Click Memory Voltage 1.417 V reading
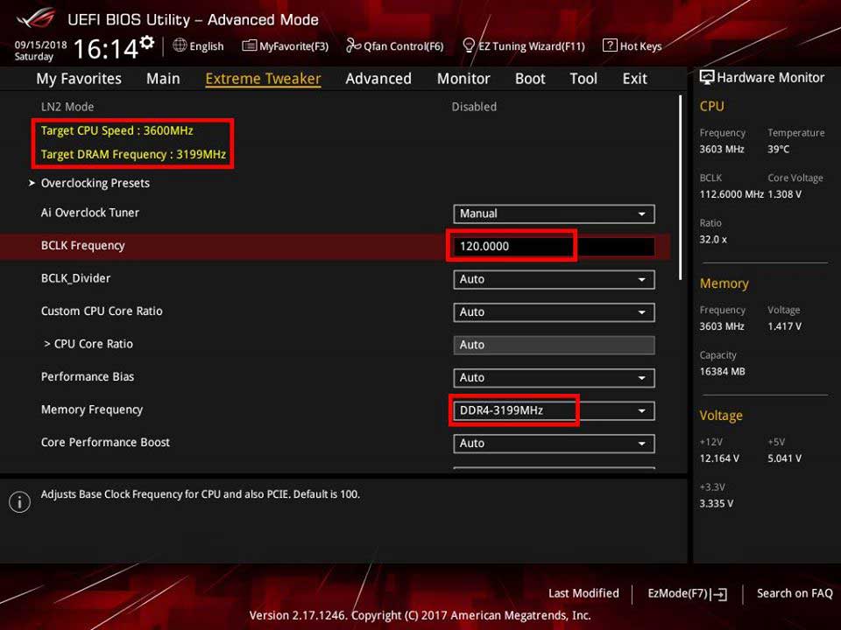The width and height of the screenshot is (841, 630). [x=785, y=326]
